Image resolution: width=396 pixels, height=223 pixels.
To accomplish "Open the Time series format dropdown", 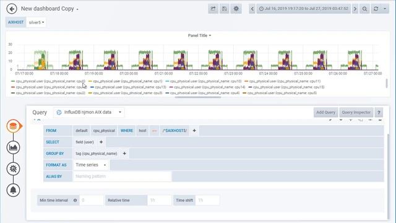I will [91, 165].
